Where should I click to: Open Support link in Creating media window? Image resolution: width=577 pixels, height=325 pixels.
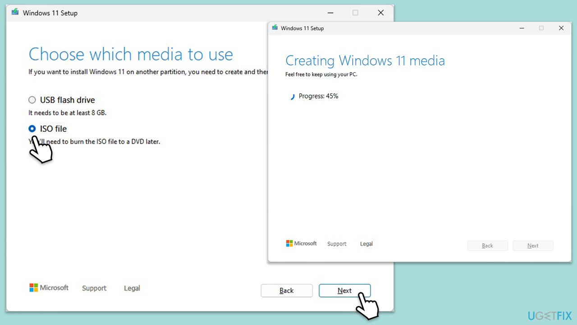point(337,244)
